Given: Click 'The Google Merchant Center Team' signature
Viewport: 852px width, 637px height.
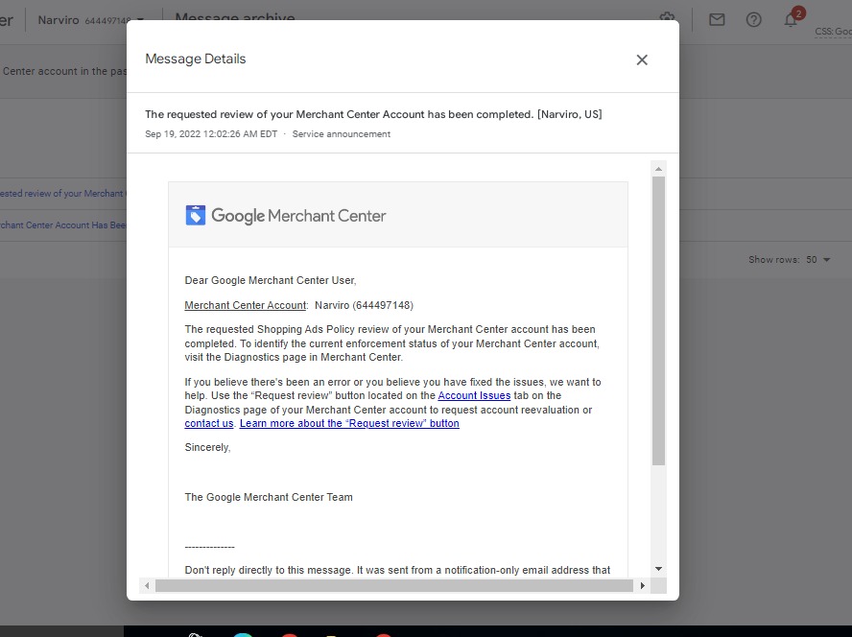Looking at the screenshot, I should 269,497.
